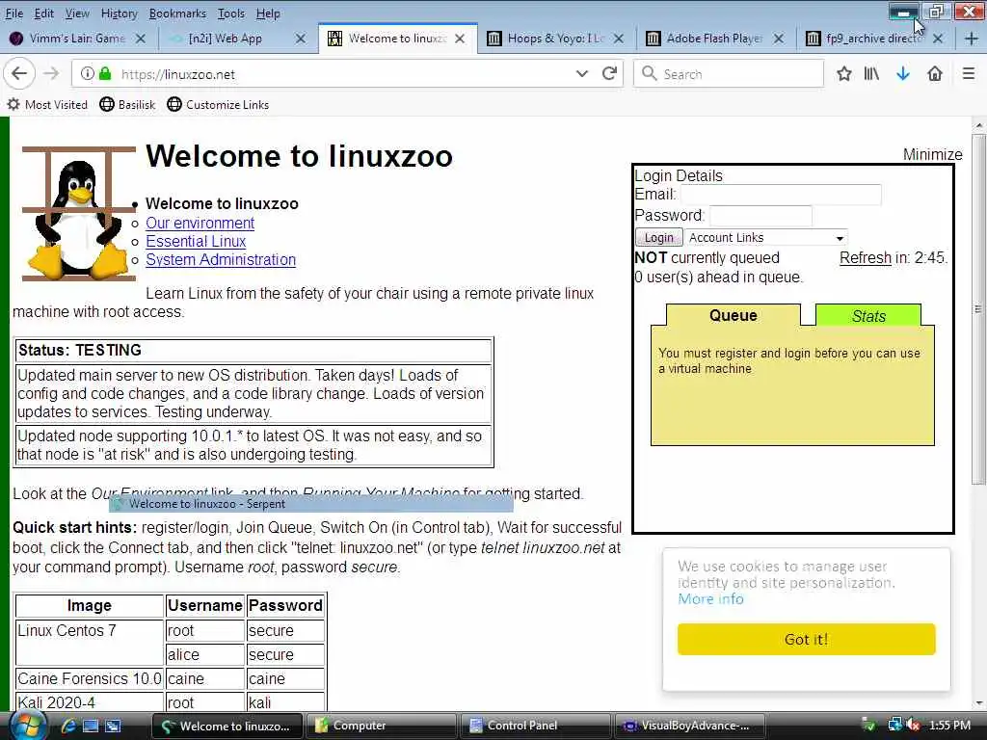Close the Vimm's Lair tab
This screenshot has height=740, width=987.
[x=141, y=39]
